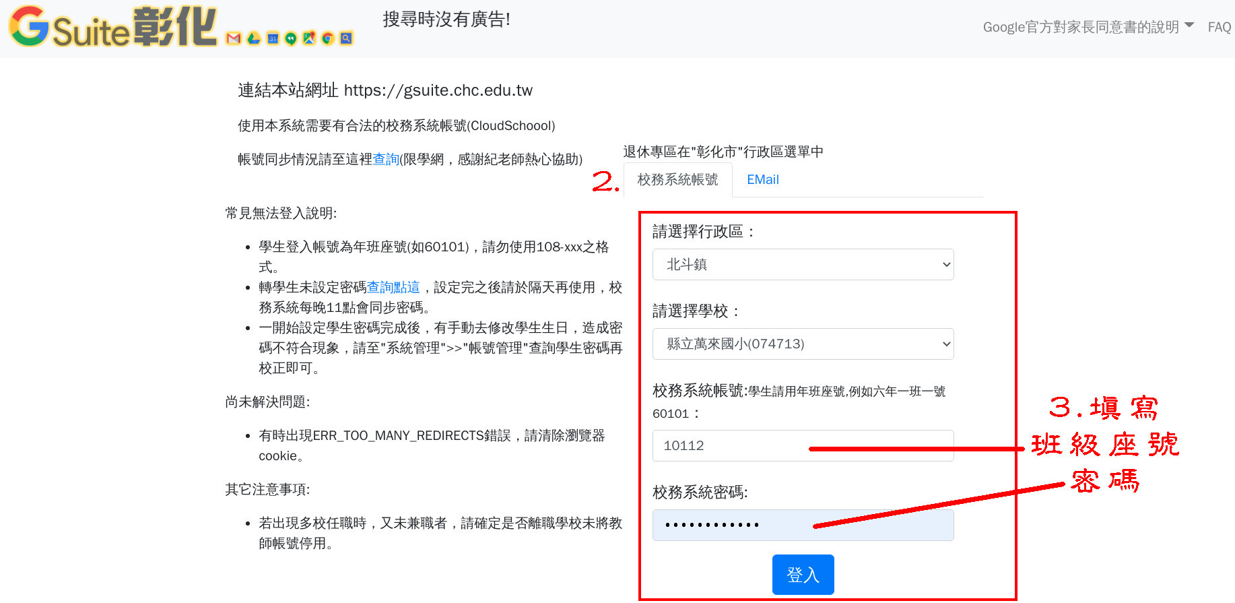Follow the 查詢點這 link
1235x603 pixels.
(393, 288)
